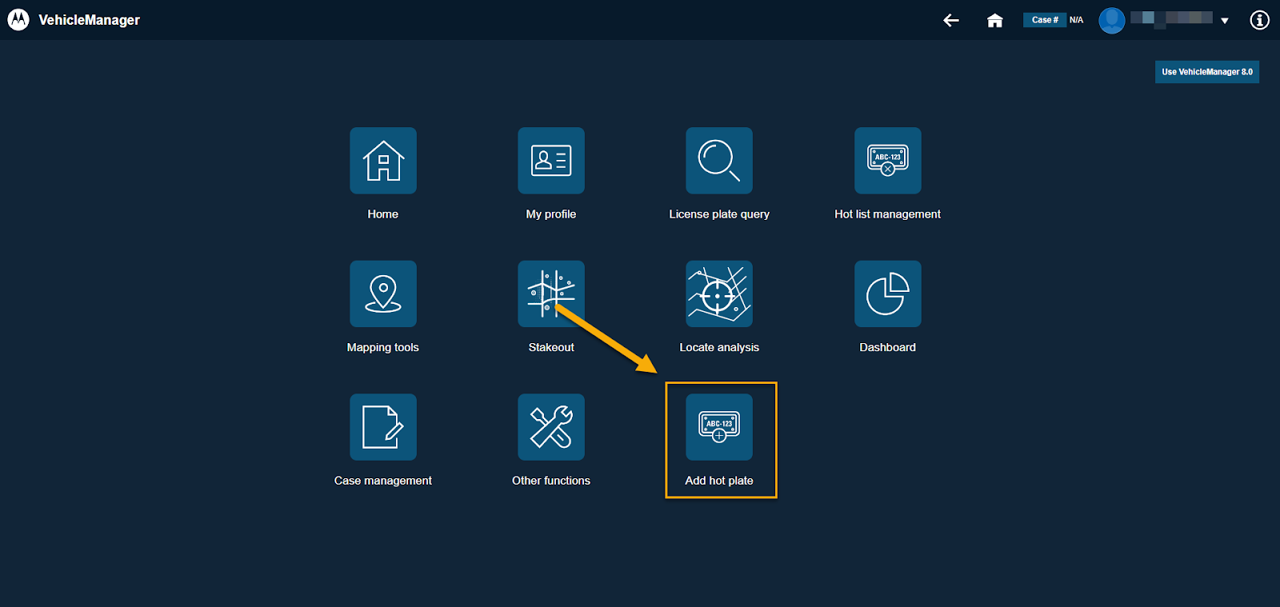Click the Case # button
Image resolution: width=1280 pixels, height=607 pixels.
[x=1045, y=20]
